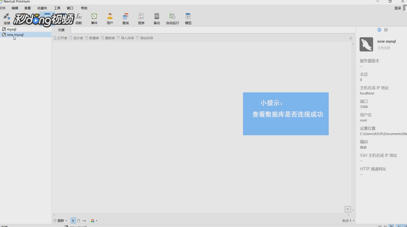Click the 打开表 open table button

pyautogui.click(x=60, y=38)
